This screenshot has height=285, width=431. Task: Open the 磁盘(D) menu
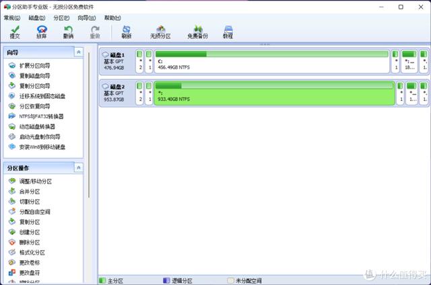[x=37, y=18]
